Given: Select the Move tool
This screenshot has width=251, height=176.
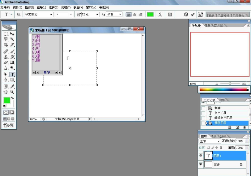Looking at the screenshot, I should coord(12,34).
